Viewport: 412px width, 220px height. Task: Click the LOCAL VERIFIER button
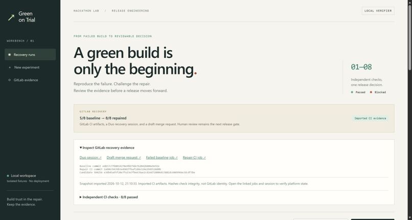[378, 11]
